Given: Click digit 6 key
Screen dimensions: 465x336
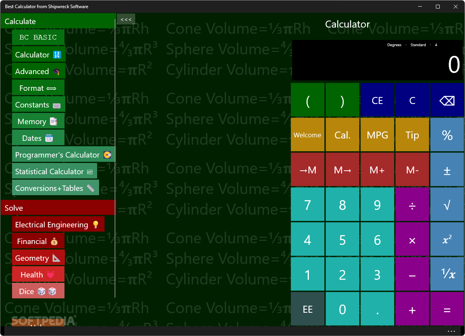Looking at the screenshot, I should (x=377, y=239).
